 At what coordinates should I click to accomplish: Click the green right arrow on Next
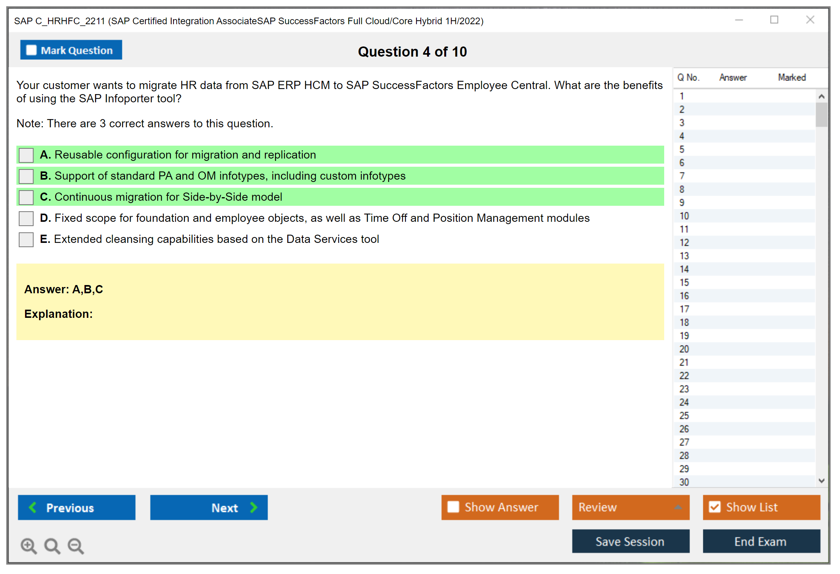pos(254,507)
